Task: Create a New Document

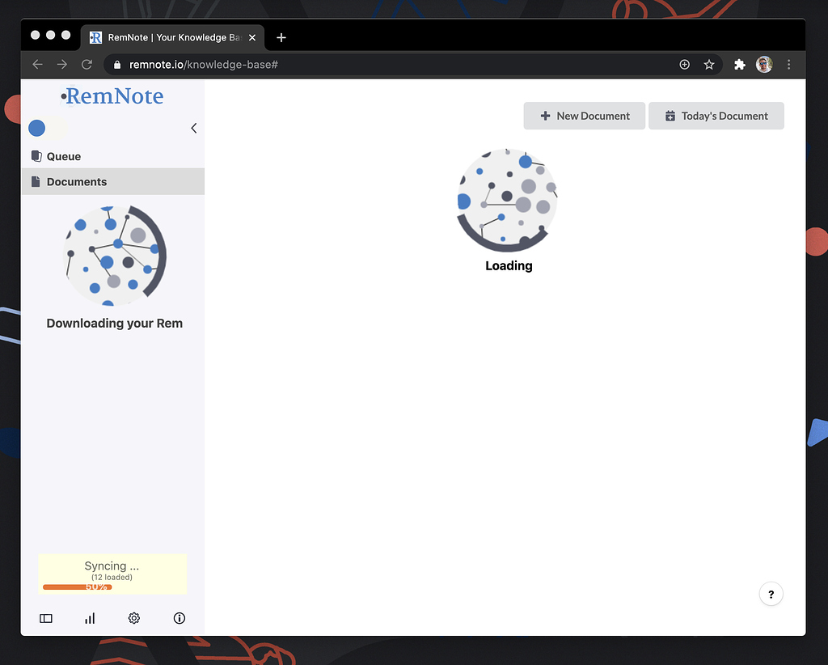Action: point(584,116)
